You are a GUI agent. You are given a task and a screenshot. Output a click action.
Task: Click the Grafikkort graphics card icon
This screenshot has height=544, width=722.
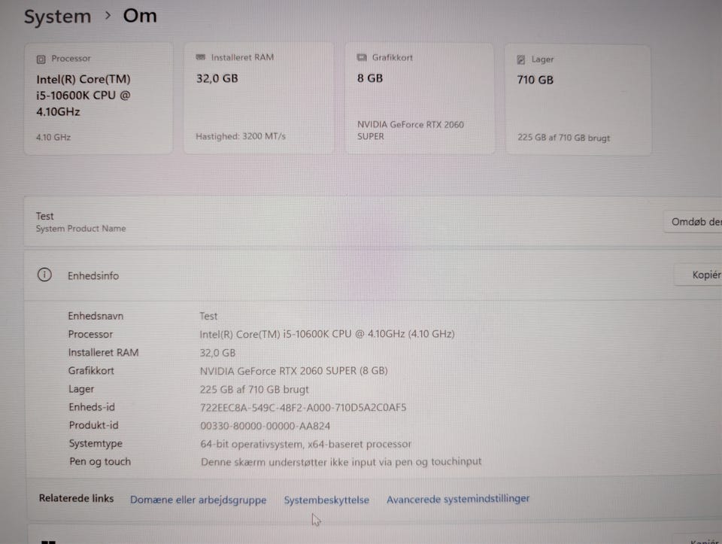tap(362, 58)
